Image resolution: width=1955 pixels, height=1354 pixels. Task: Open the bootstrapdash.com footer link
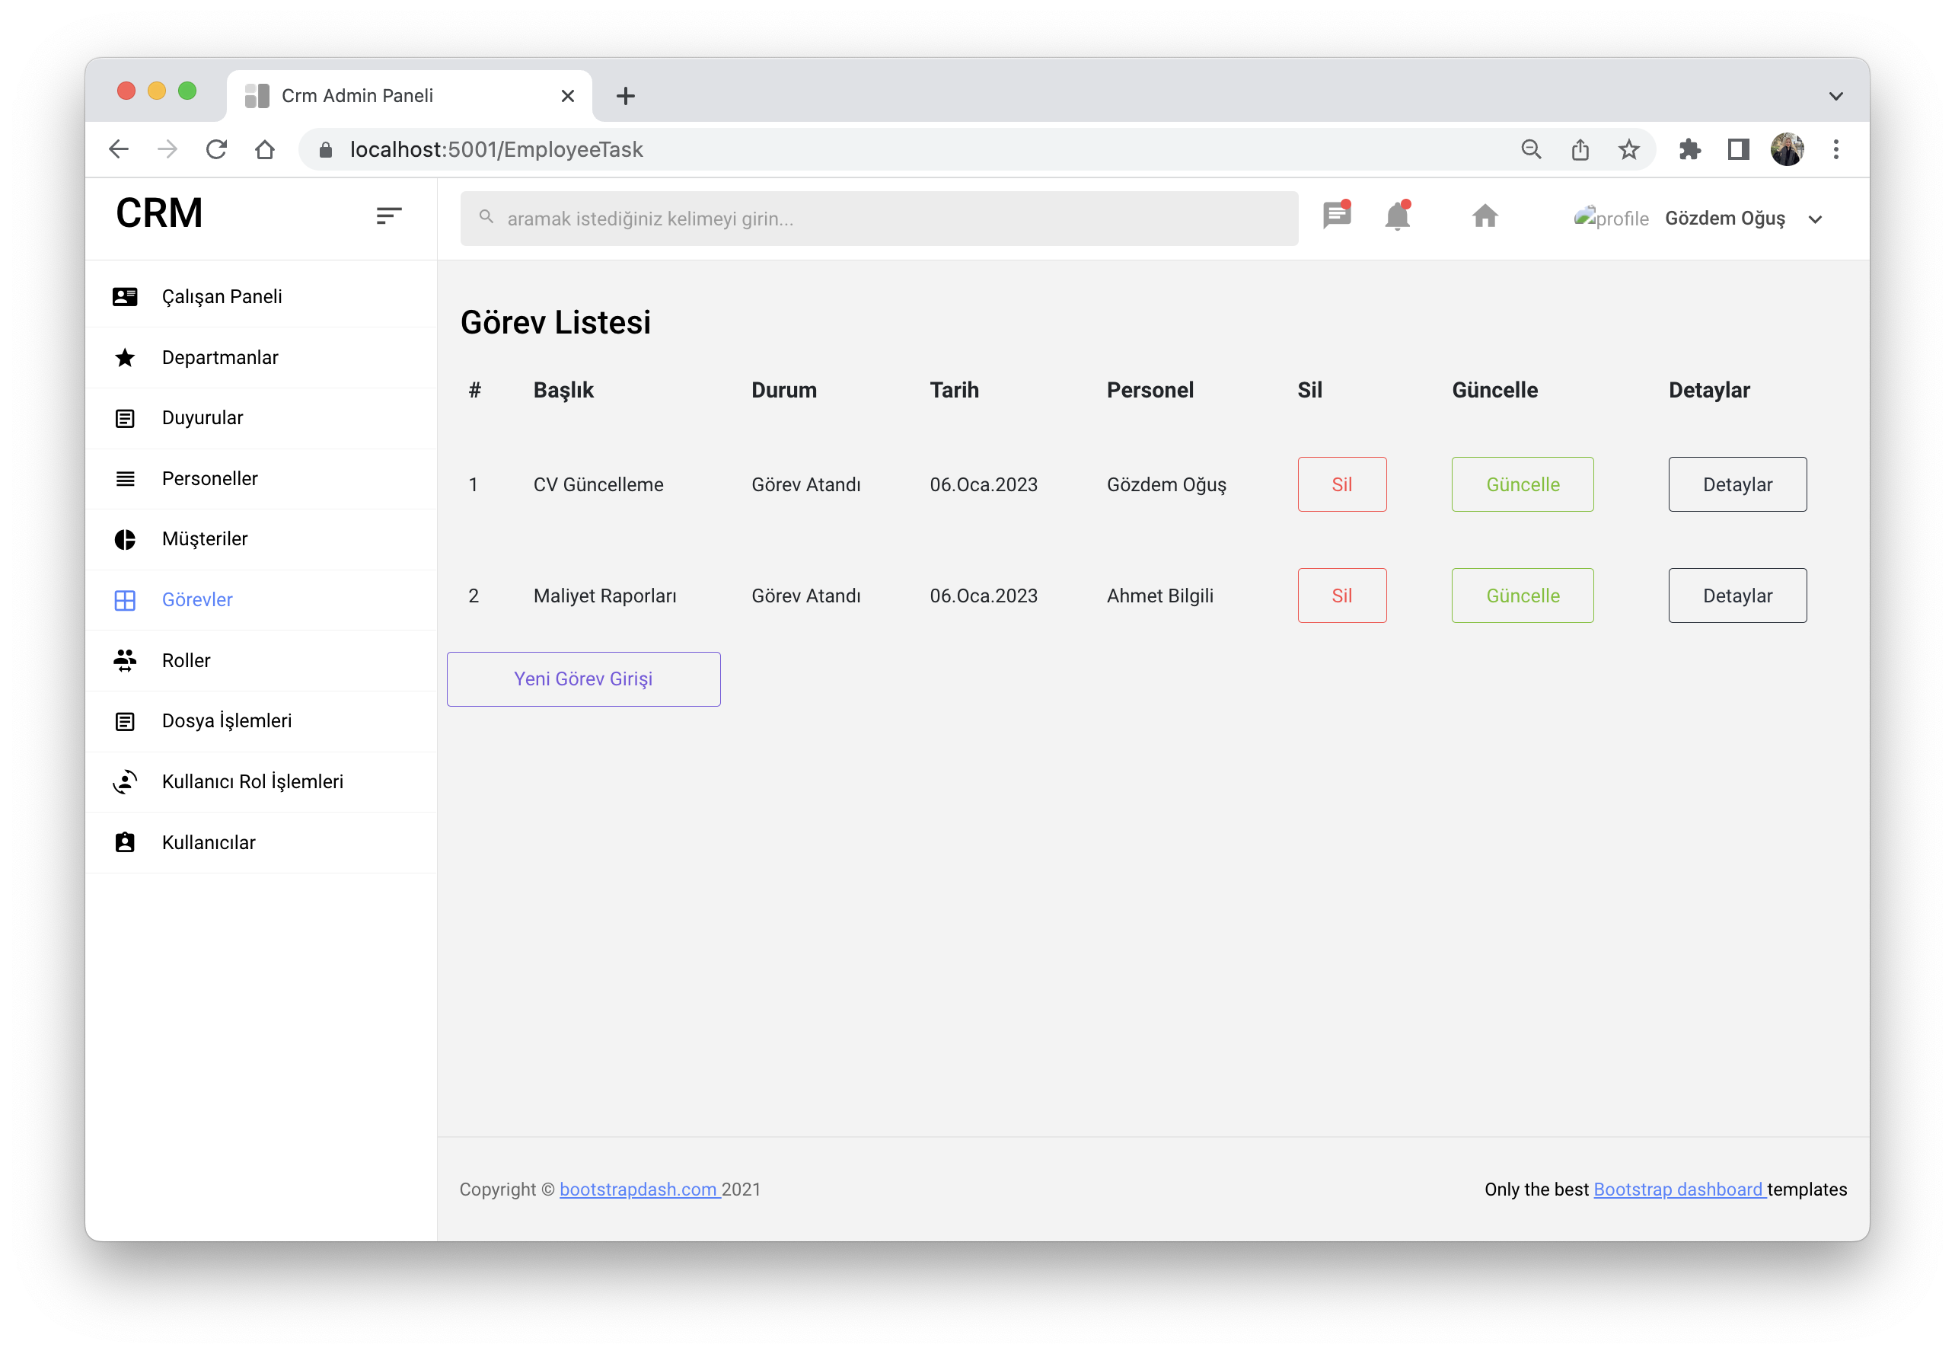point(639,1190)
